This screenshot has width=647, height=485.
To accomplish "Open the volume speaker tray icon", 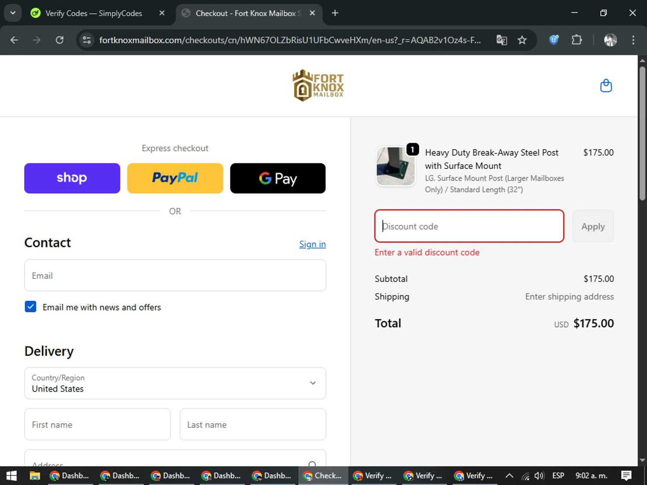I will 539,476.
